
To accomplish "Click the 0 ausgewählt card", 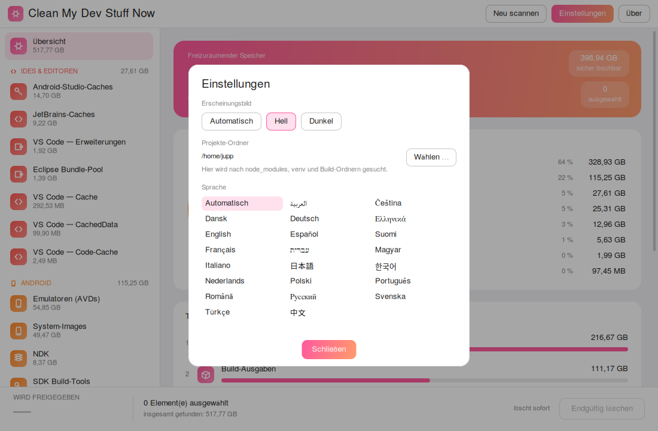I will 605,94.
